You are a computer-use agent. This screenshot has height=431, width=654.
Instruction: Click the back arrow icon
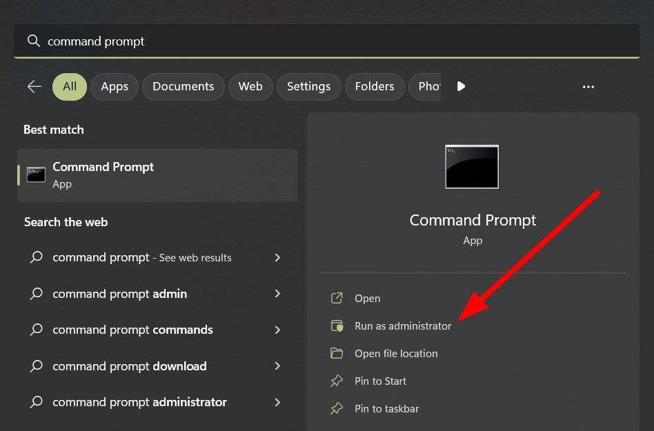tap(34, 86)
